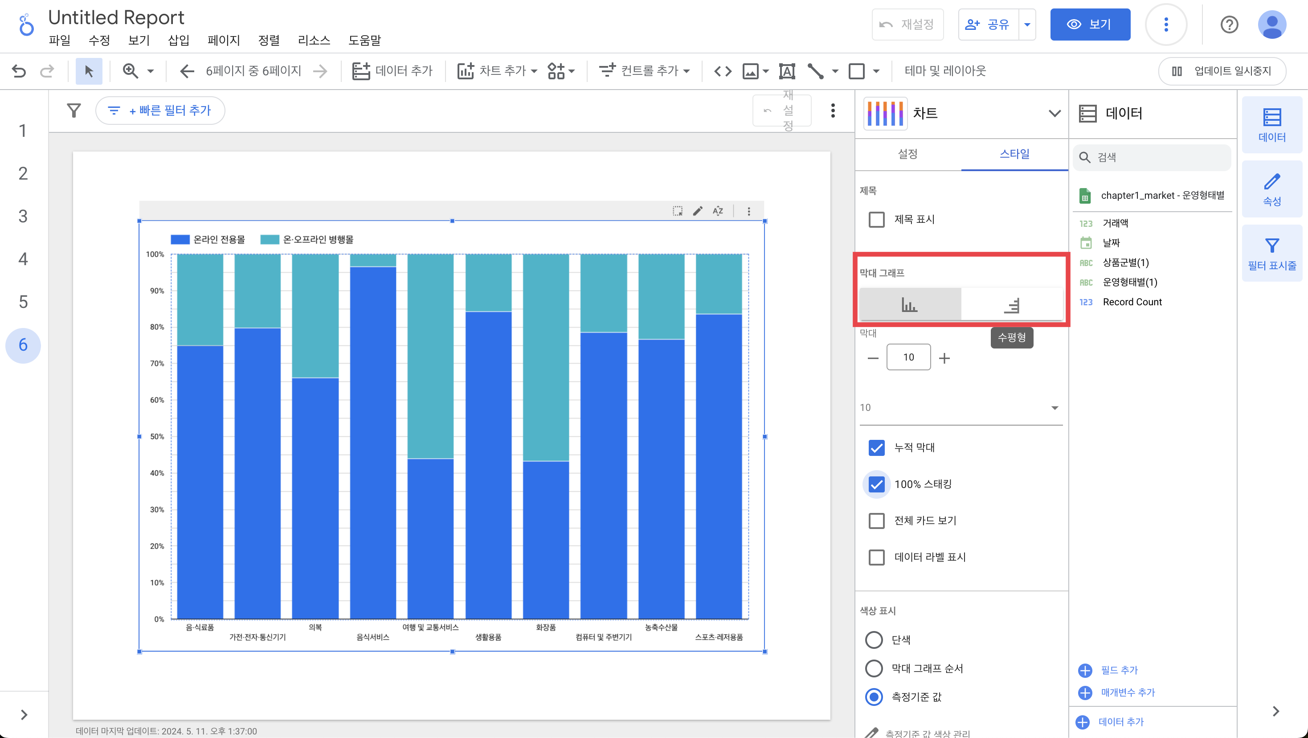Switch to the 설정 tab
Viewport: 1308px width, 738px height.
[907, 154]
